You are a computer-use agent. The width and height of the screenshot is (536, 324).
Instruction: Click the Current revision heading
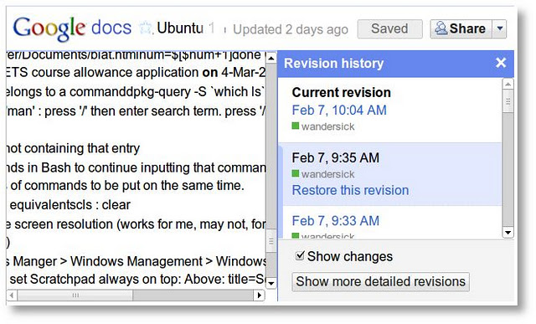click(x=341, y=92)
